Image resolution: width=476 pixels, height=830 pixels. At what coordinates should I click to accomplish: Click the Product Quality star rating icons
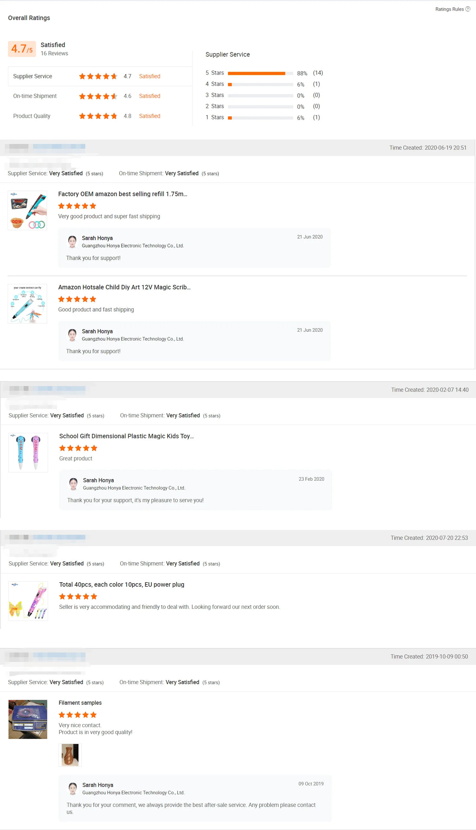point(98,116)
